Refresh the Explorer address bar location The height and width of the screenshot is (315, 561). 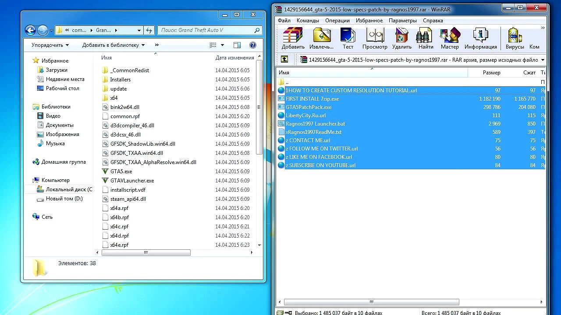point(149,30)
